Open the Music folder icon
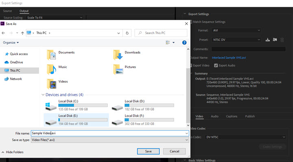Viewport: 293px width, 162px height. 51,69
